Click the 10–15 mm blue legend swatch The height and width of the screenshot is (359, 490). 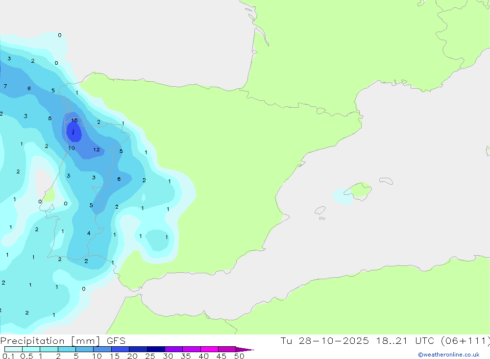102,349
